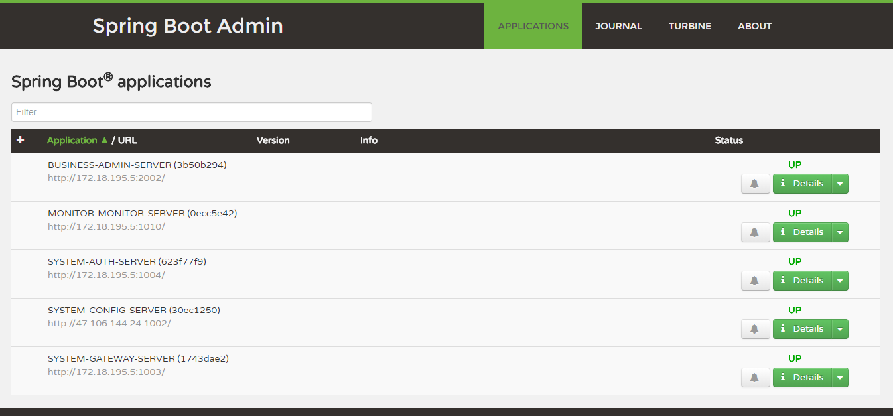Open the ABOUT page
Image resolution: width=893 pixels, height=416 pixels.
(x=754, y=26)
